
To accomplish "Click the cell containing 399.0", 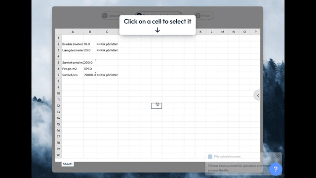I will [x=90, y=69].
